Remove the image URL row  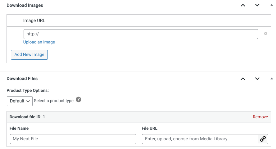pos(266,34)
